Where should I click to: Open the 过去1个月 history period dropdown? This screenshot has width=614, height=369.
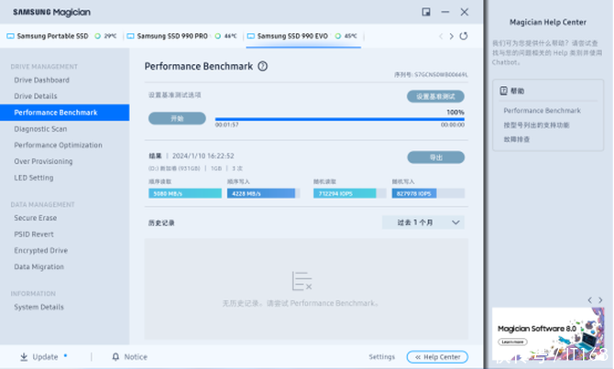[x=422, y=222]
